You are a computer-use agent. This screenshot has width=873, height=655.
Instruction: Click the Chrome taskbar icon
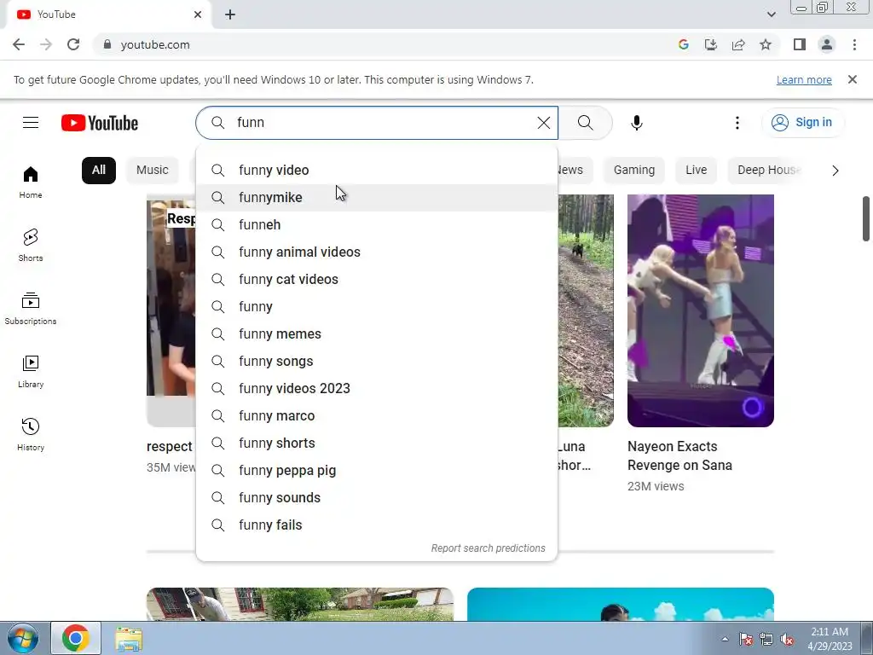point(76,638)
